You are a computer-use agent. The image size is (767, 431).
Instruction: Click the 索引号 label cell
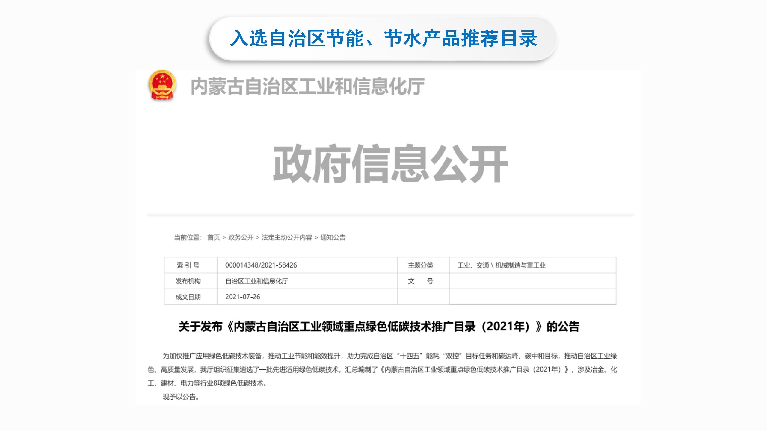point(188,265)
